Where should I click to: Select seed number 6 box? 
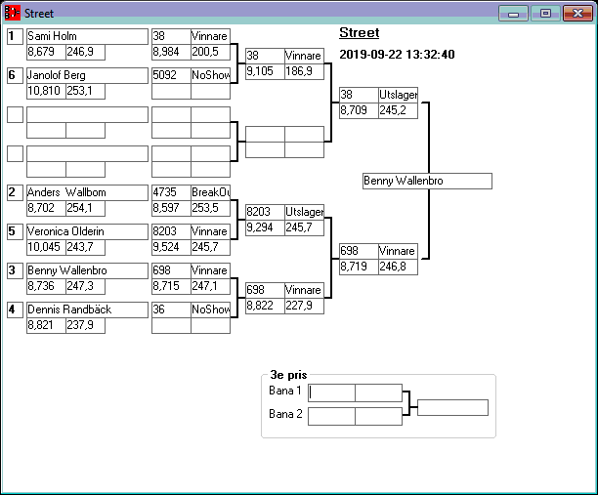coord(15,75)
